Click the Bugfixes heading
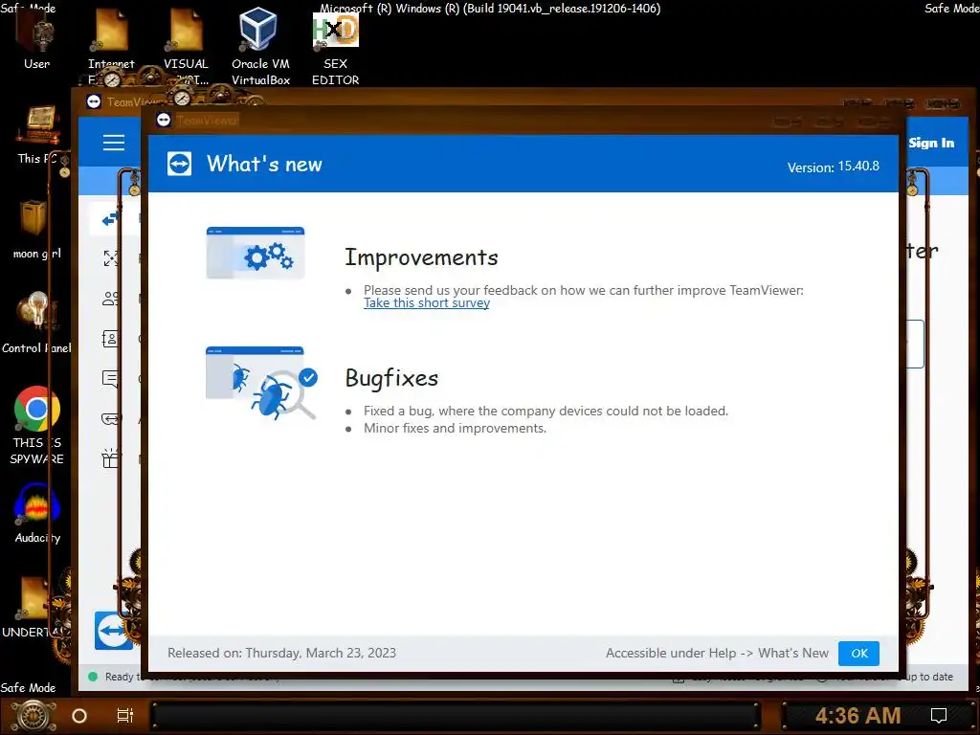The width and height of the screenshot is (980, 735). (x=391, y=378)
